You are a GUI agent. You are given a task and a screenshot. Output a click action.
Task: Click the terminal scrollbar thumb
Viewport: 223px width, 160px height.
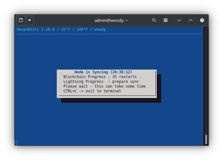pos(206,139)
